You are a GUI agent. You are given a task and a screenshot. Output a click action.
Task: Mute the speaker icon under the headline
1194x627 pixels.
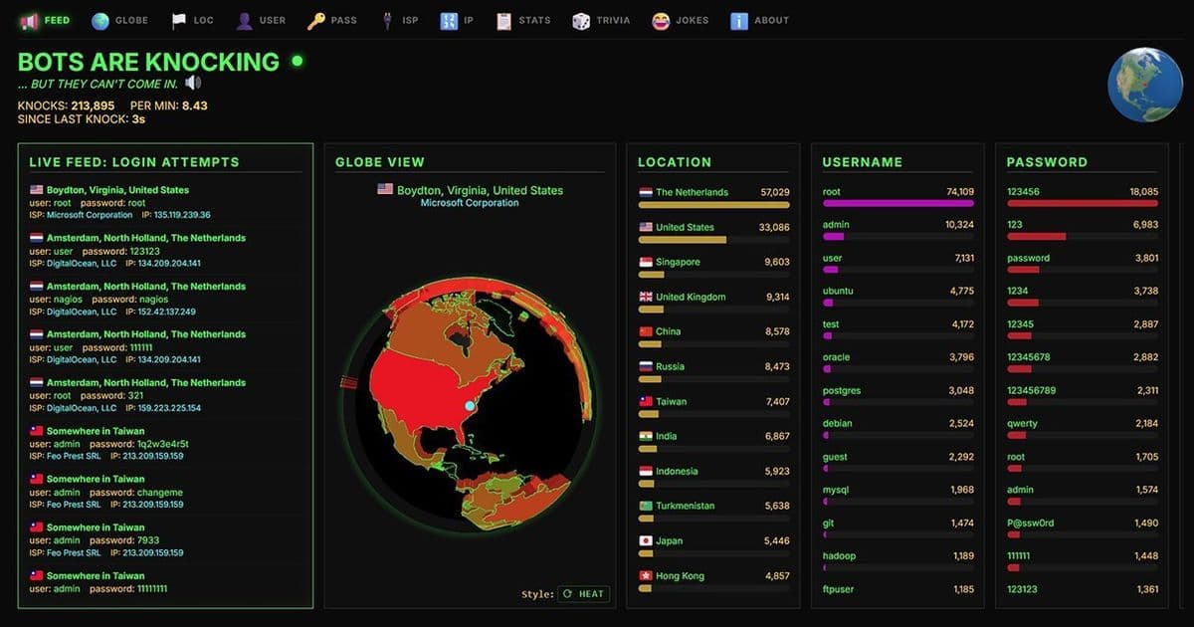(193, 83)
